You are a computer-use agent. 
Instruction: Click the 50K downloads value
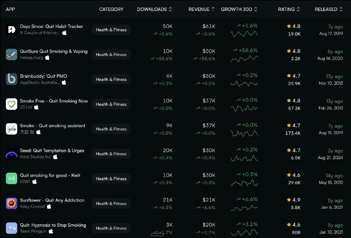pyautogui.click(x=168, y=26)
